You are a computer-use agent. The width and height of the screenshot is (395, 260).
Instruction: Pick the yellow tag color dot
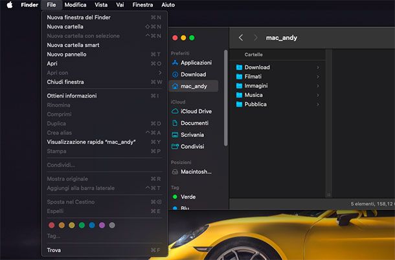pyautogui.click(x=72, y=225)
